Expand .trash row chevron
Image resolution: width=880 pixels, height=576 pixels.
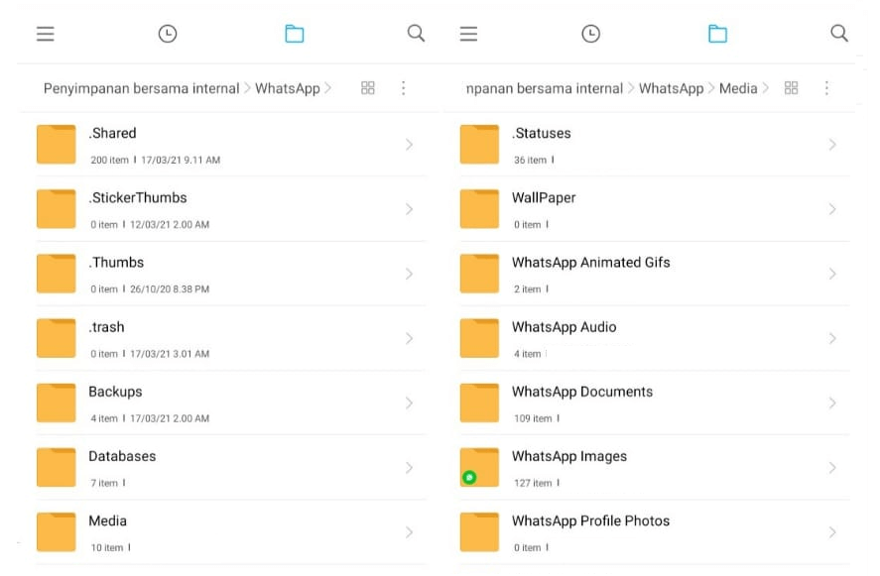tap(409, 338)
